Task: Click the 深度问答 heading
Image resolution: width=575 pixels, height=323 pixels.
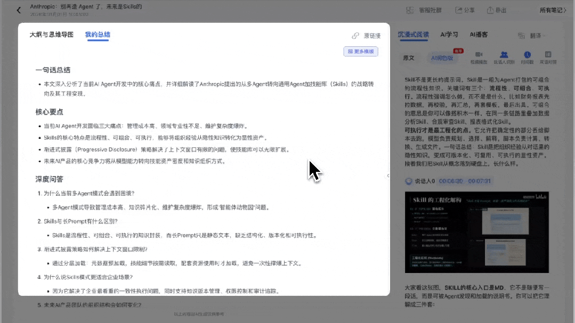Action: point(49,179)
